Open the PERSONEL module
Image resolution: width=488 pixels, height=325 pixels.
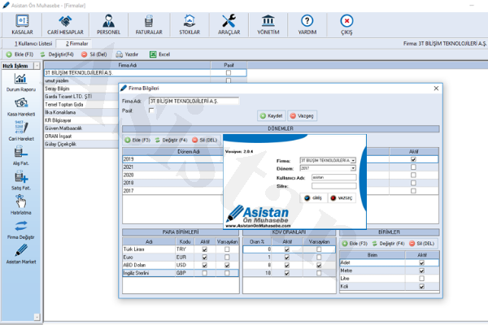click(108, 24)
